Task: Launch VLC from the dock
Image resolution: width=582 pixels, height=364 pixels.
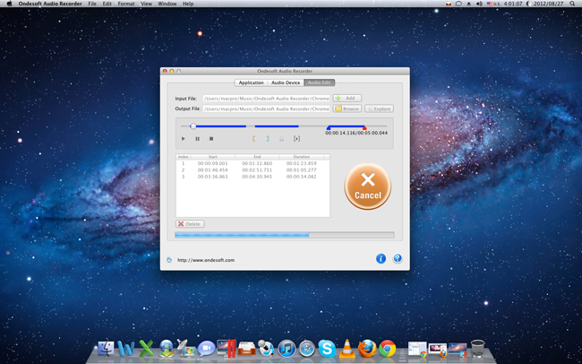Action: [x=347, y=349]
